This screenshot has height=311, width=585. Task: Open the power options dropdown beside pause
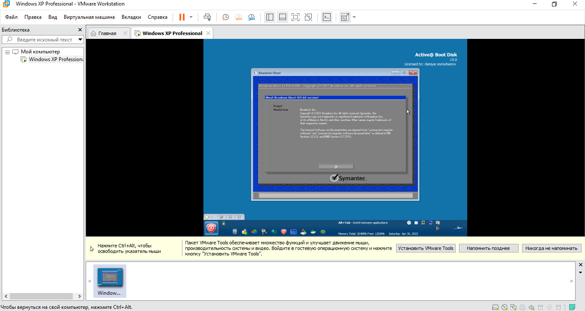tap(191, 17)
